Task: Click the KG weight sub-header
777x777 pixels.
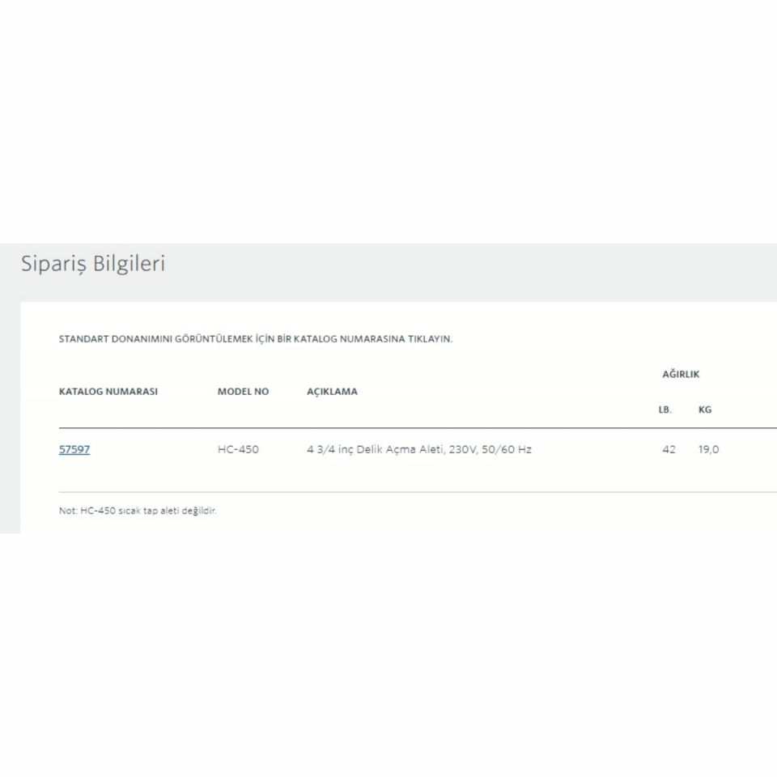Action: pos(705,410)
